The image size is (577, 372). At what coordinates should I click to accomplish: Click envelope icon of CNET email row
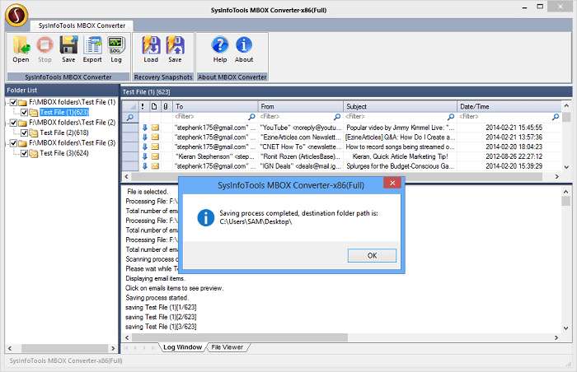pos(155,146)
